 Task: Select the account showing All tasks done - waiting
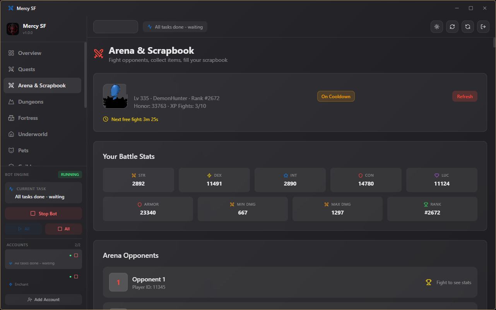(x=43, y=259)
